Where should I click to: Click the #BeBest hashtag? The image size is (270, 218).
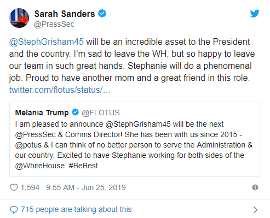(83, 166)
